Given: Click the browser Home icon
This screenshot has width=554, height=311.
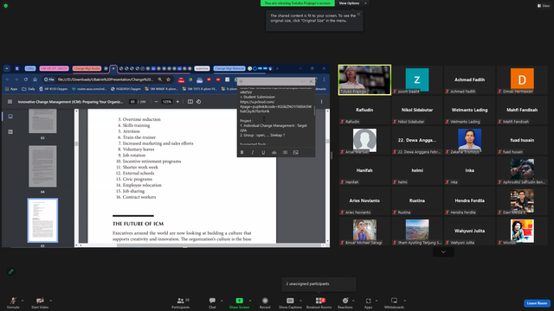Looking at the screenshot, I should 35,79.
